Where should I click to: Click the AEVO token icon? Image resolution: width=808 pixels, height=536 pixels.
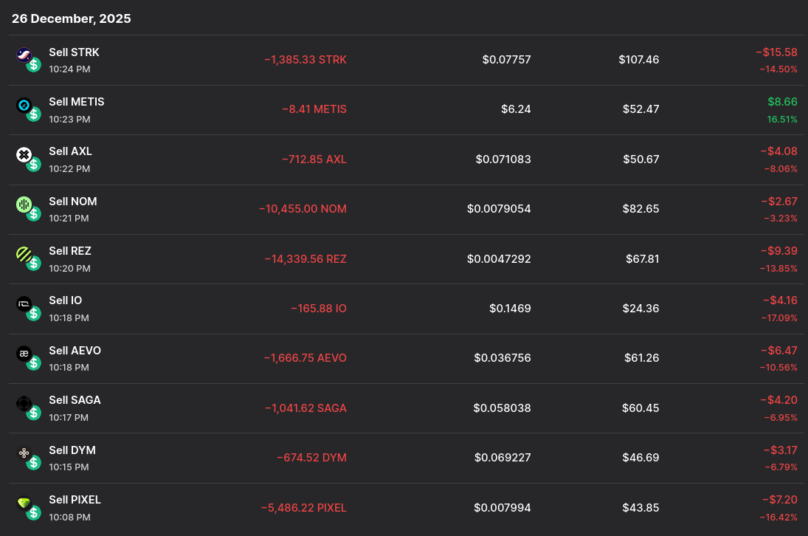point(24,354)
